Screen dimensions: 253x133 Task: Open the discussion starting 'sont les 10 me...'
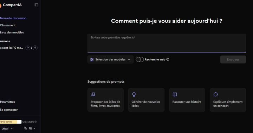[12, 48]
